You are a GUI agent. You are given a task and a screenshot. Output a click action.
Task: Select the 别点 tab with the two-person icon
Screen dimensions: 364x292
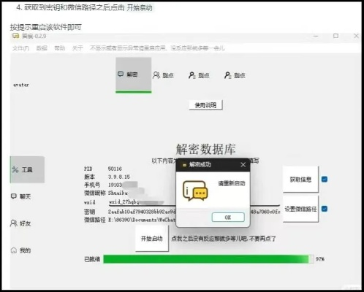tap(163, 75)
